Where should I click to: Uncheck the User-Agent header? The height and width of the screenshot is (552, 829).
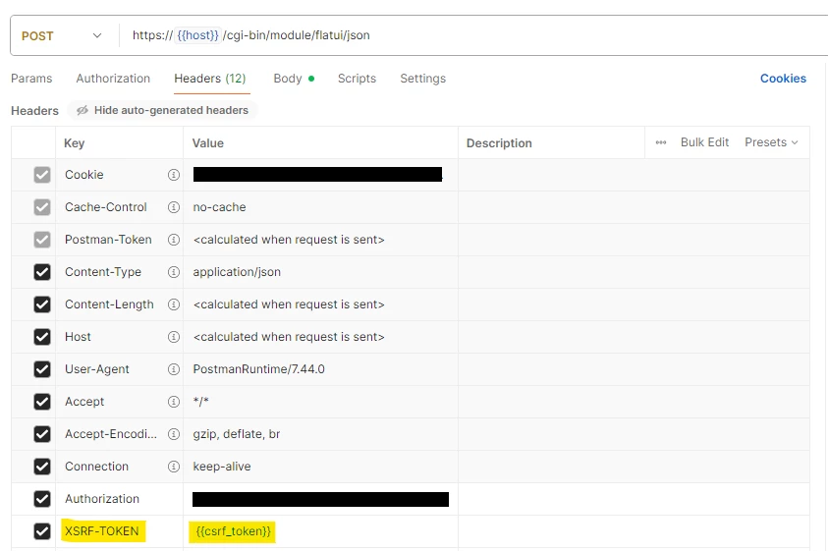pyautogui.click(x=42, y=369)
